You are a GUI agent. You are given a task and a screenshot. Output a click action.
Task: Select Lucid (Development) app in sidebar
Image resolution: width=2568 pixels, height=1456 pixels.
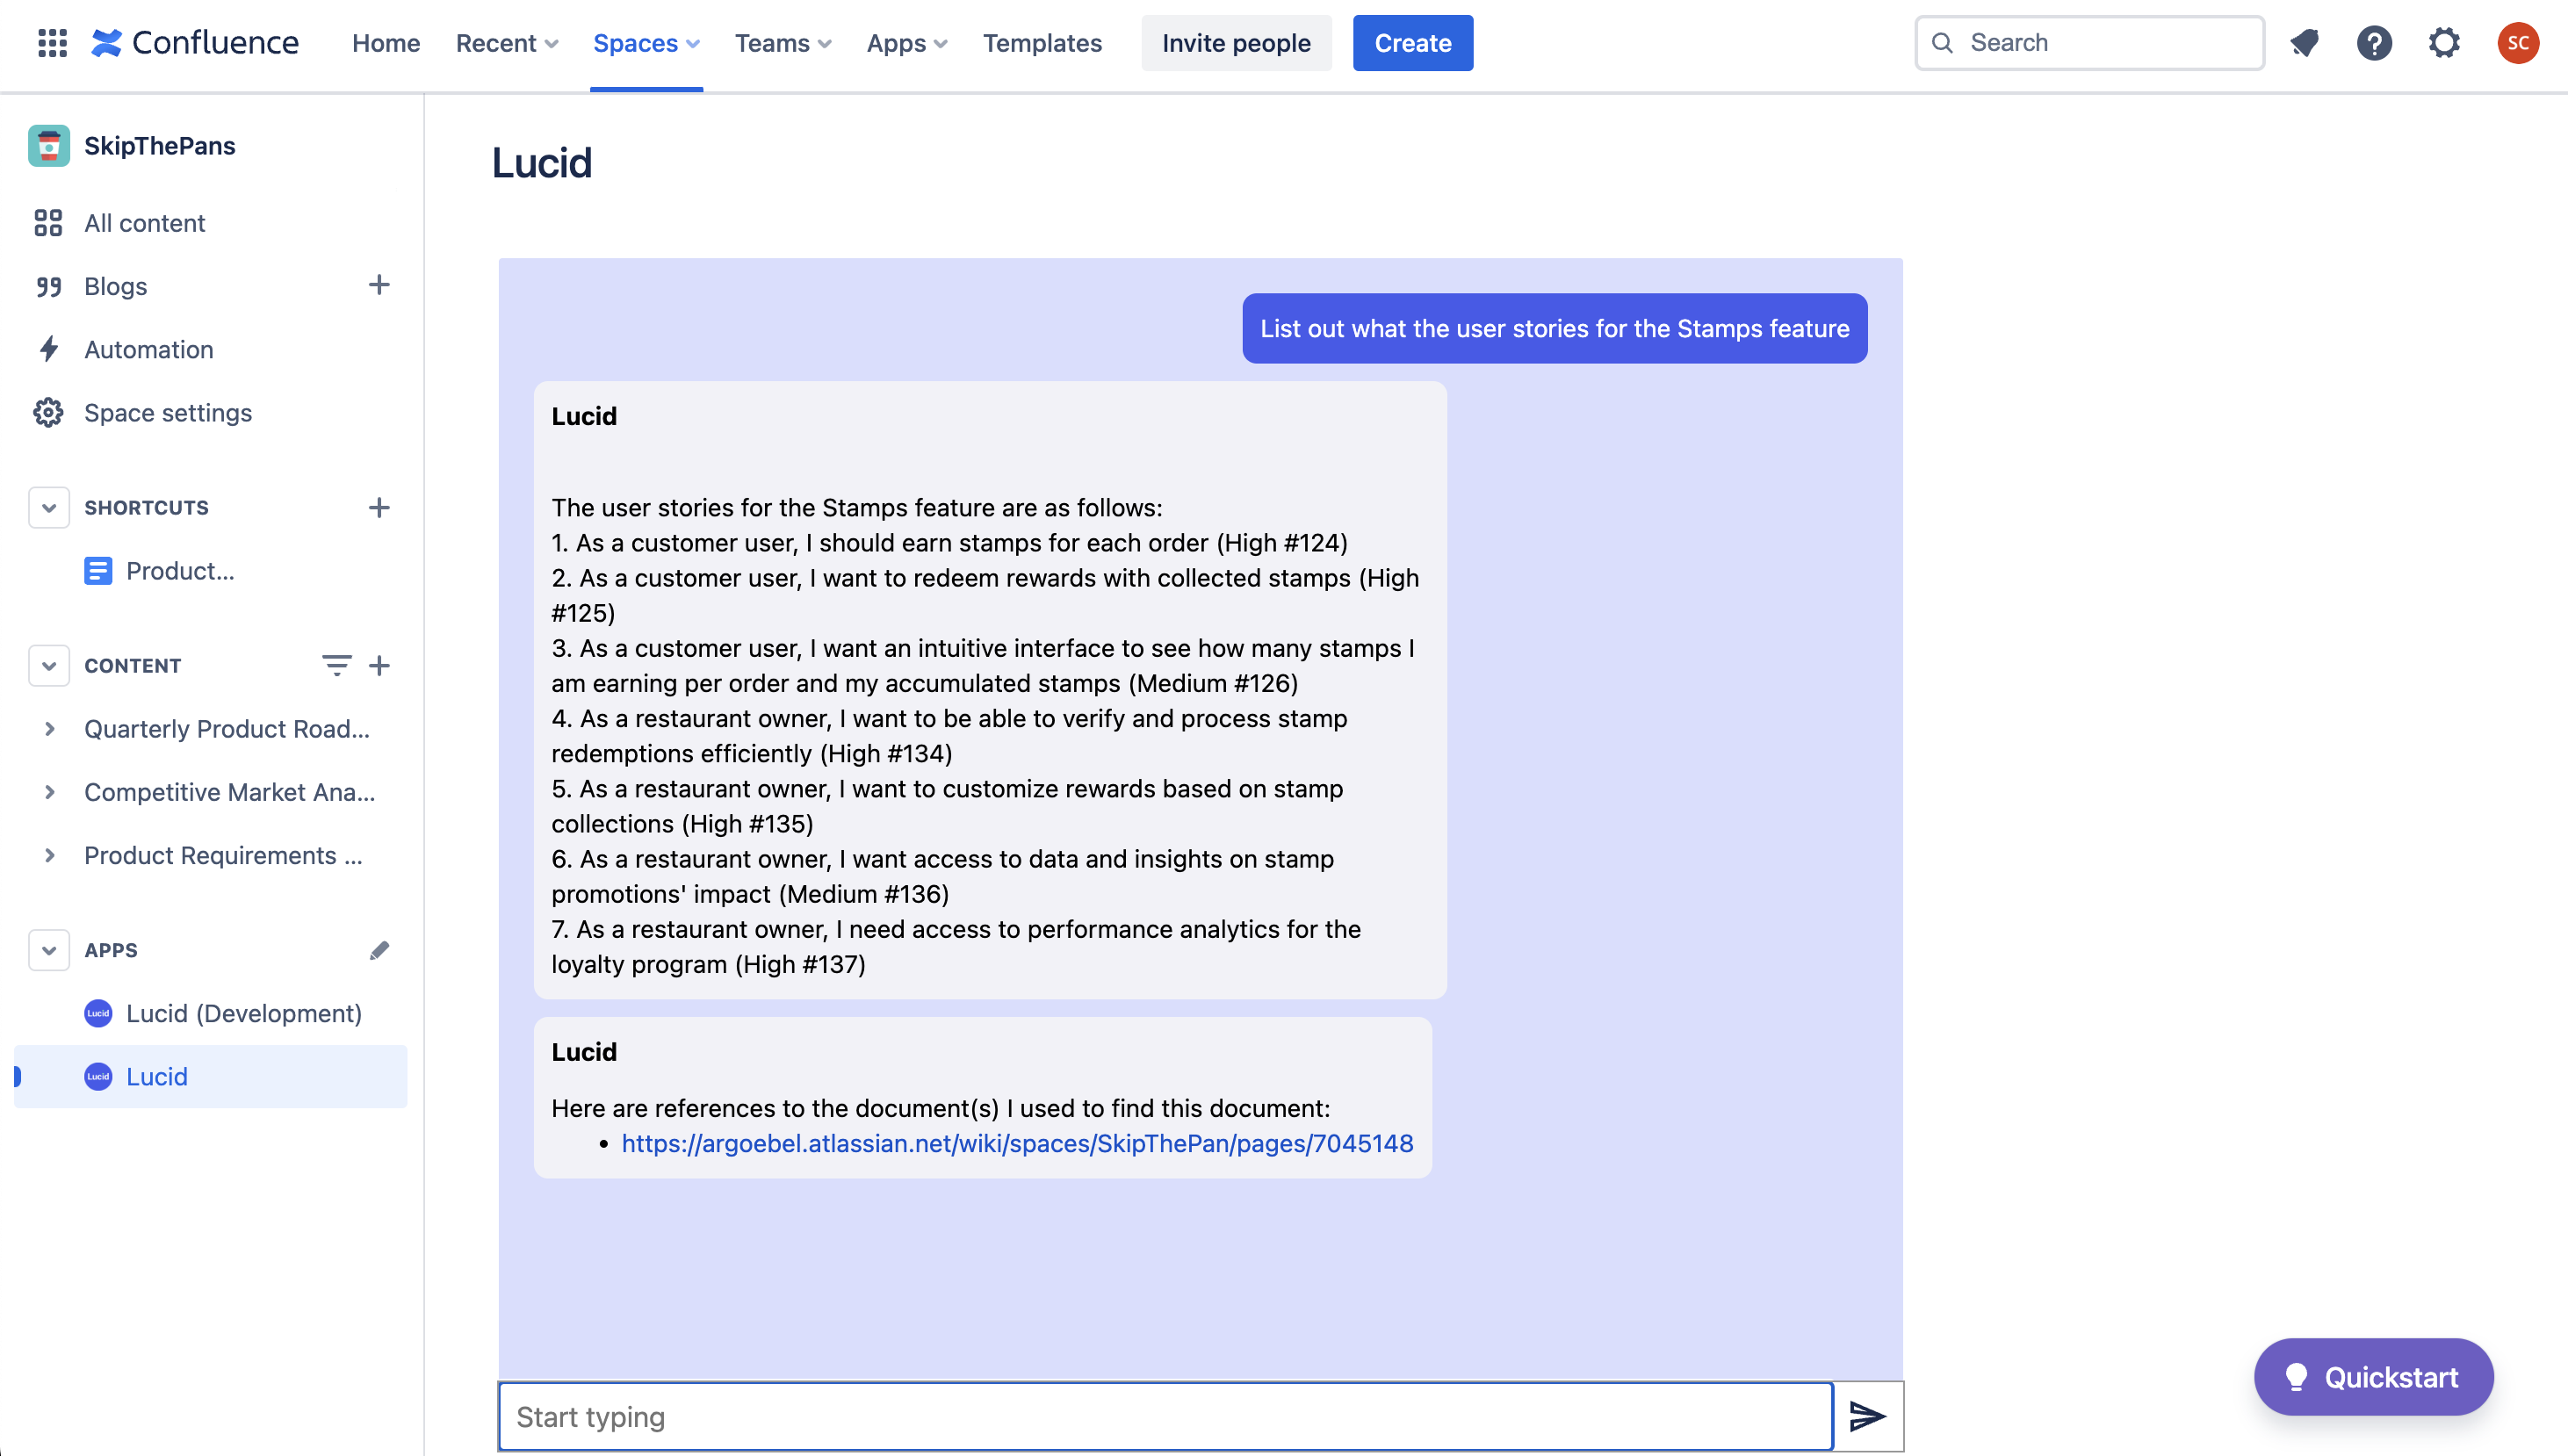243,1013
